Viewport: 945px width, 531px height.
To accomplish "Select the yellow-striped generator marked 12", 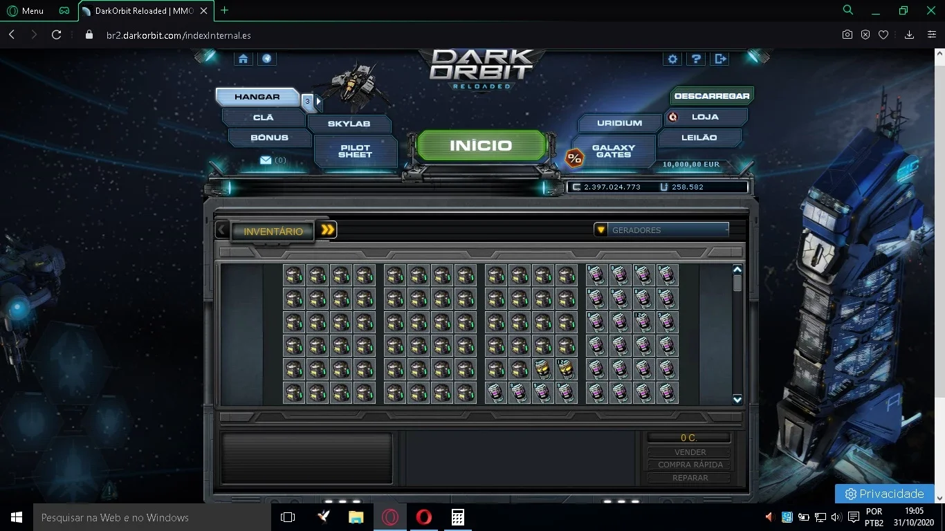I will coord(566,369).
